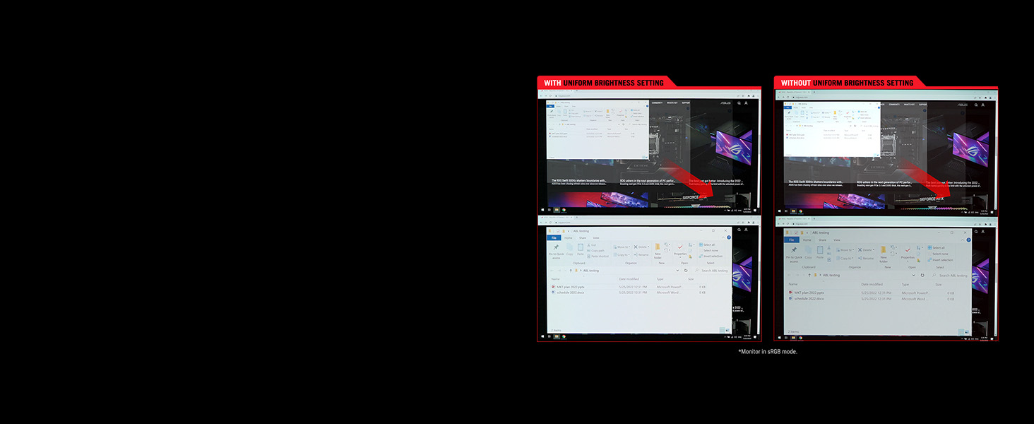Viewport: 1034px width, 424px height.
Task: Click Rename in WITH panel's large Explorer
Action: pyautogui.click(x=641, y=254)
